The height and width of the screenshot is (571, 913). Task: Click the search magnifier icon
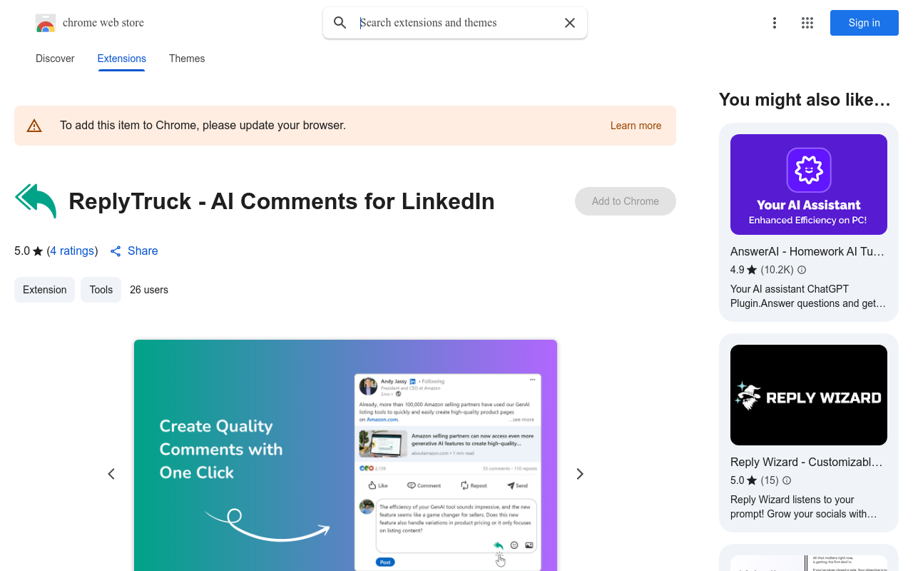[340, 23]
